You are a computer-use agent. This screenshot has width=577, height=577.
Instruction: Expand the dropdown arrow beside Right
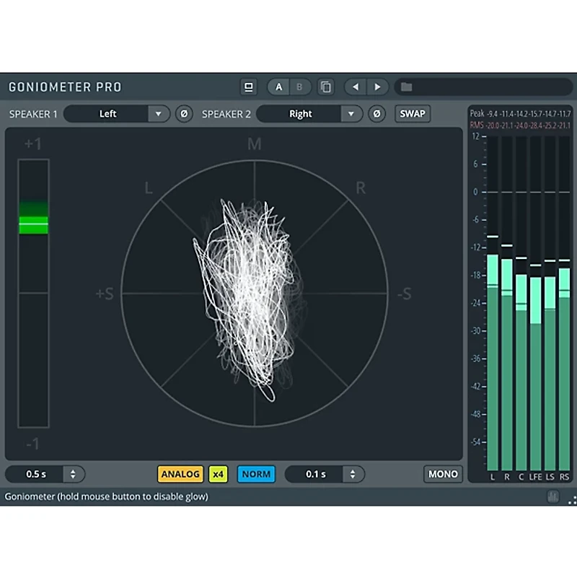(x=351, y=113)
